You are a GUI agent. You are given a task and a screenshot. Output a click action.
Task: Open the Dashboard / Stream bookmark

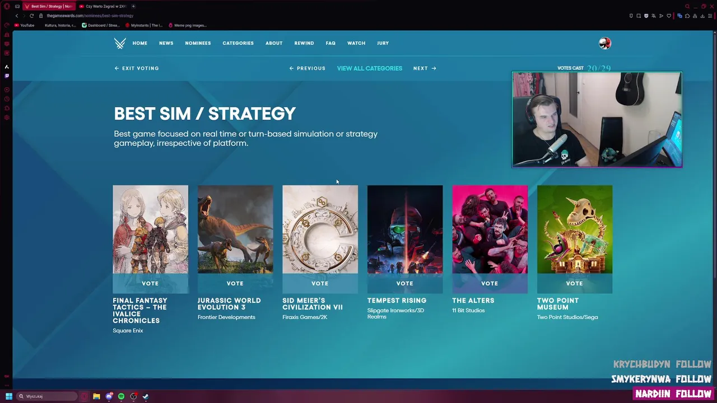(x=101, y=25)
